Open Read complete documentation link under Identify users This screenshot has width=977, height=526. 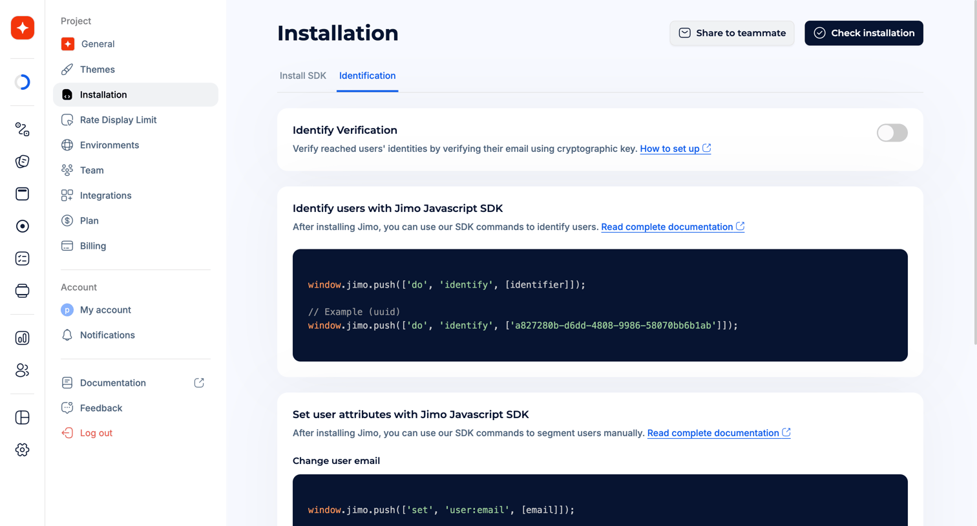click(x=673, y=227)
